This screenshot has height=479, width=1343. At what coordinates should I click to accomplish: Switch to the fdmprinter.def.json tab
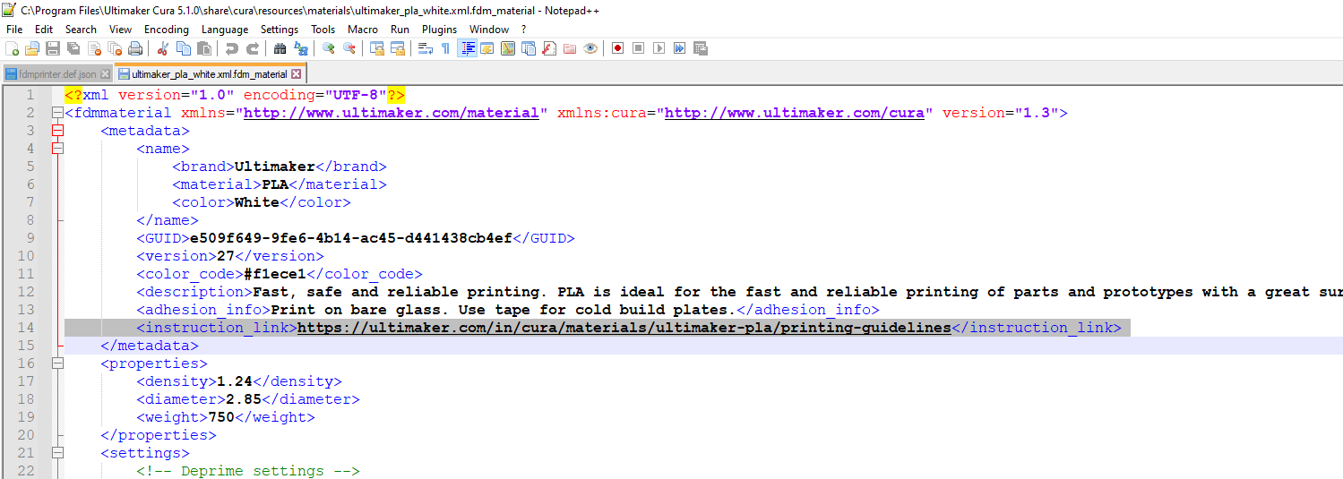pos(57,74)
